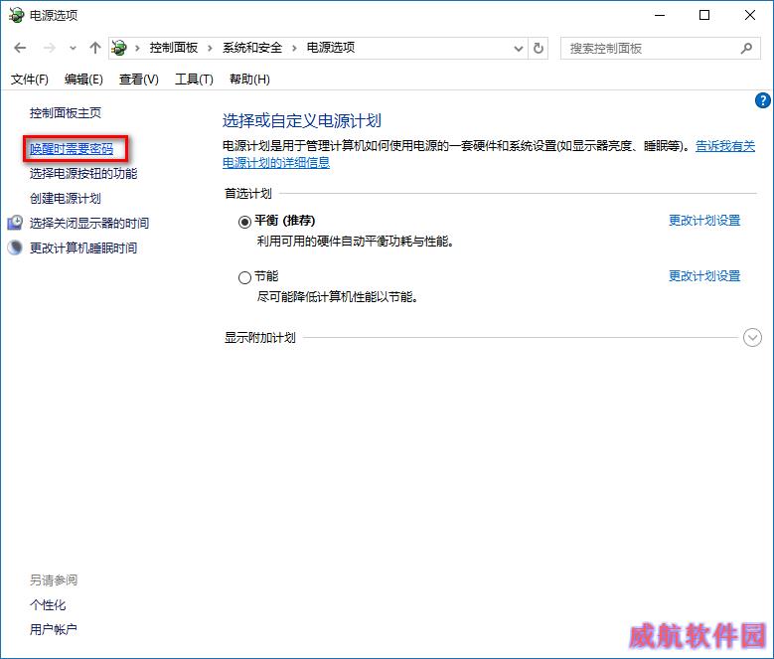The width and height of the screenshot is (774, 659).
Task: Expand 显示附加计划 with the chevron button
Action: [752, 338]
